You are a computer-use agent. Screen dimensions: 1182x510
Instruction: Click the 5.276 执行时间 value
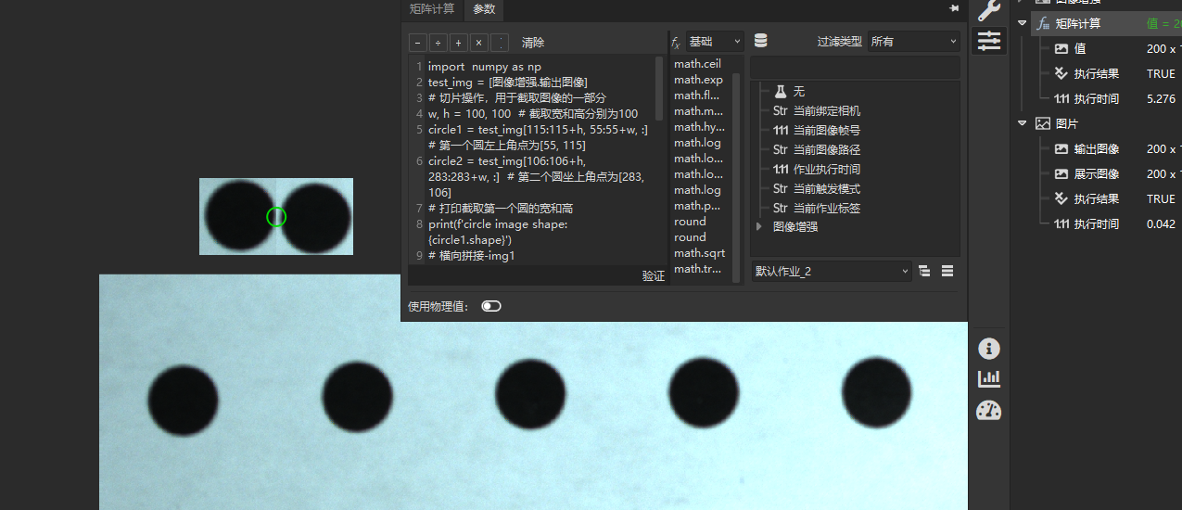(x=1161, y=98)
